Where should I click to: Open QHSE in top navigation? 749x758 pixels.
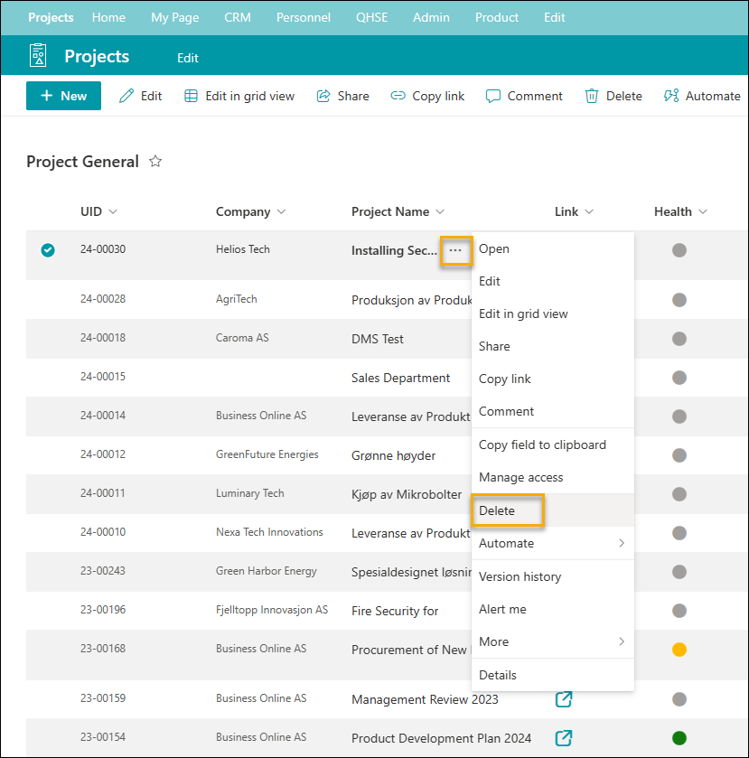372,17
